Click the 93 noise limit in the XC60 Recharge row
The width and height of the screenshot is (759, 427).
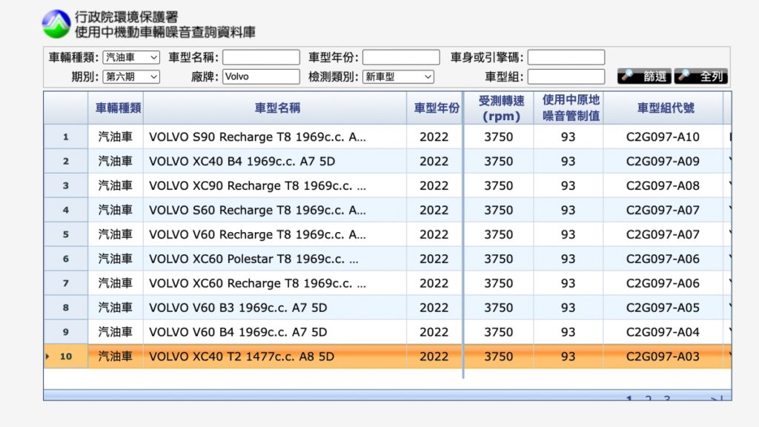pyautogui.click(x=569, y=283)
